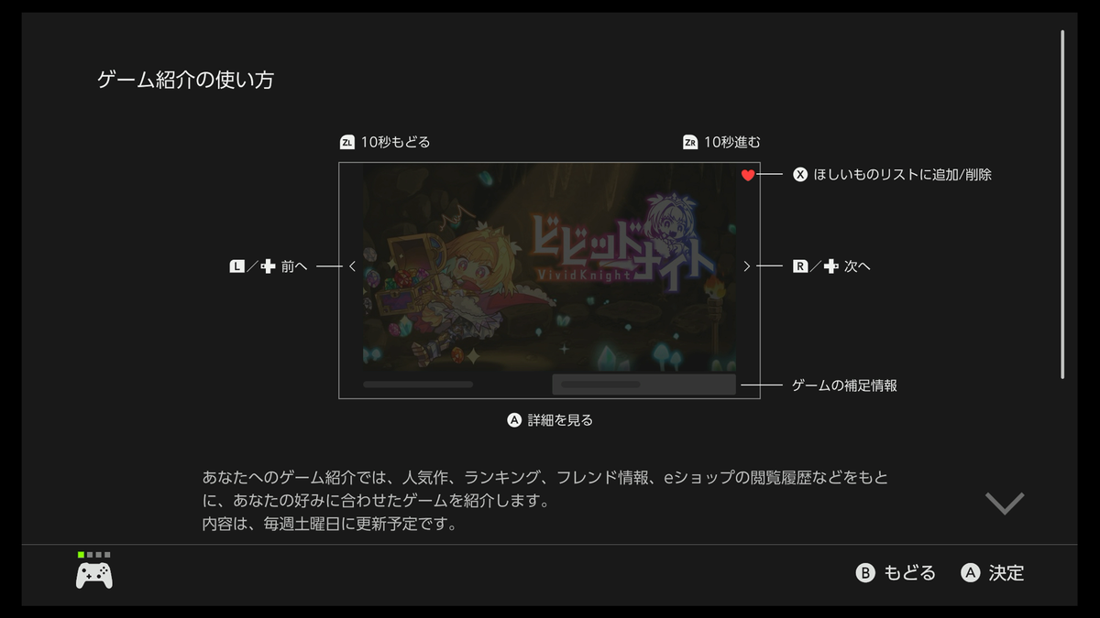Click the X button icon for wishlist
The width and height of the screenshot is (1100, 618).
point(800,174)
